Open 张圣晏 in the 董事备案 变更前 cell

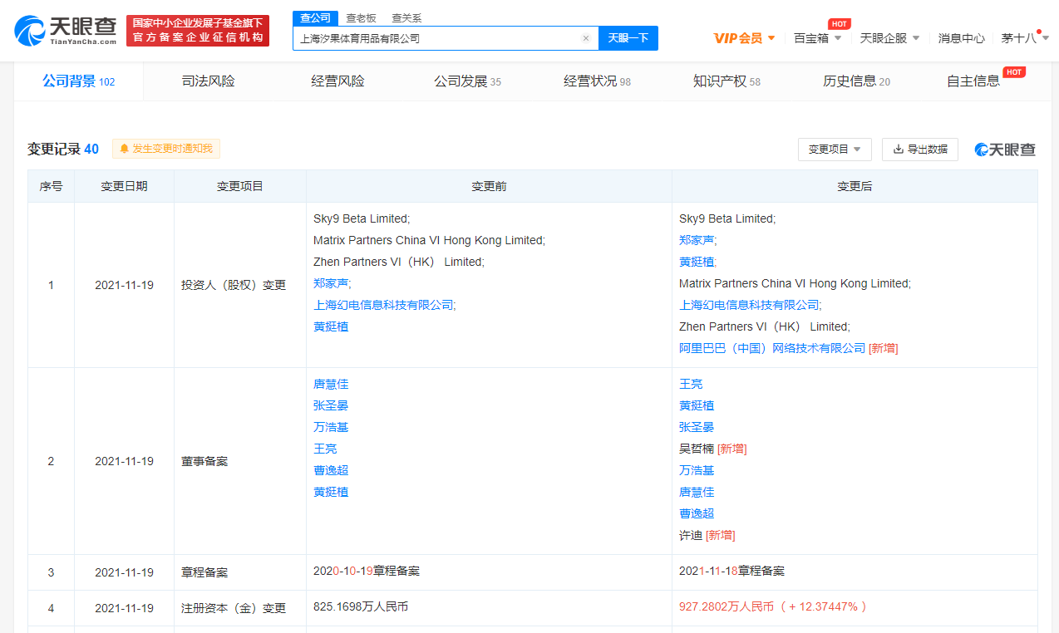(331, 405)
